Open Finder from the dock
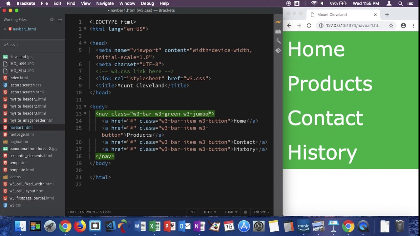The width and height of the screenshot is (420, 236). [20, 226]
